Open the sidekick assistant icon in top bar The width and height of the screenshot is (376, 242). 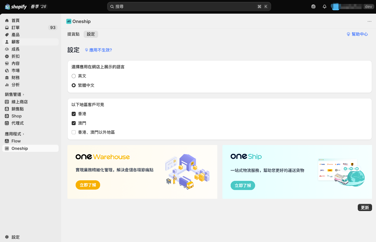point(313,7)
